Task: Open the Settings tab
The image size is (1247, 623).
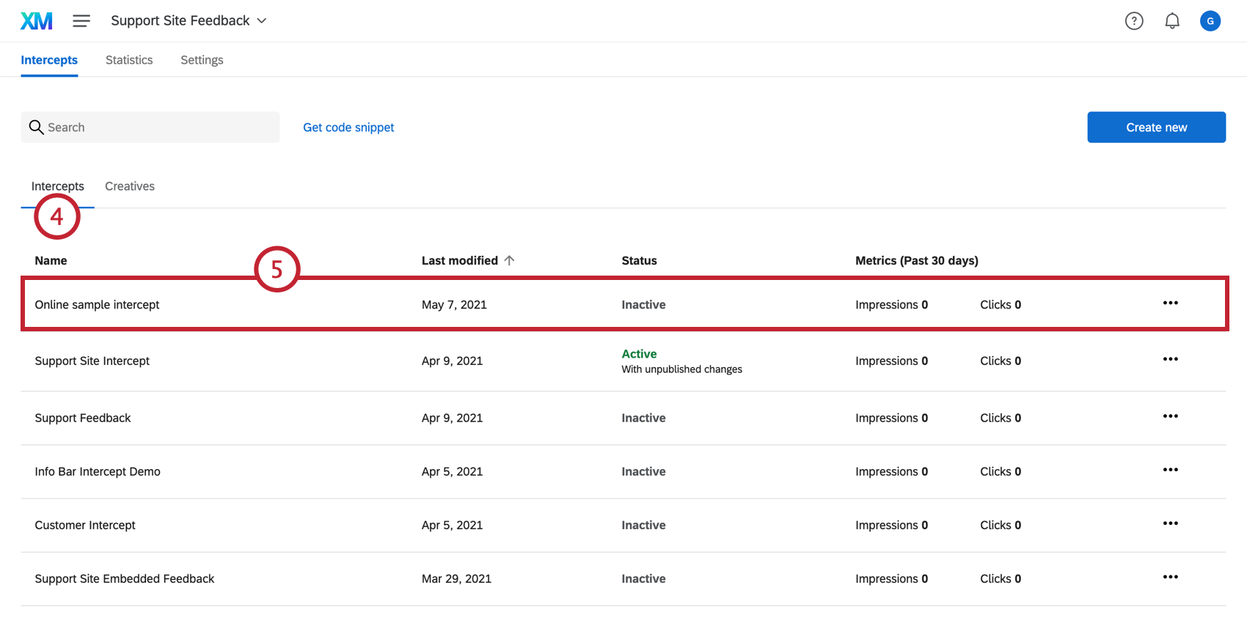Action: click(x=202, y=60)
